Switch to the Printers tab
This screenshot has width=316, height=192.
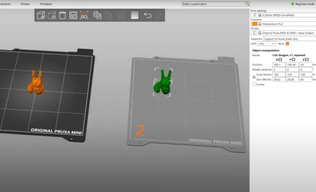[x=25, y=4]
